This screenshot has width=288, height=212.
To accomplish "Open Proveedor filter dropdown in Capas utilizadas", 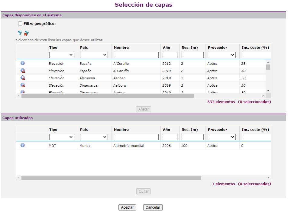I will point(222,137).
